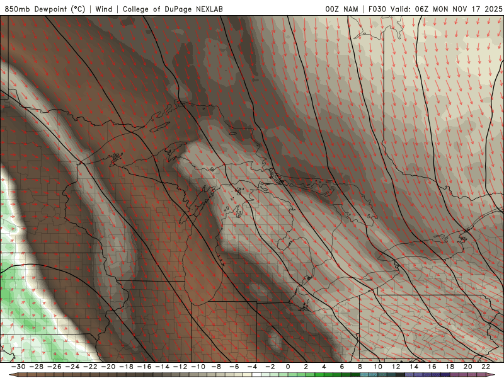The image size is (504, 378).
Task: Select the "College of DuPage NEXLAB" credit text
Action: pos(173,9)
